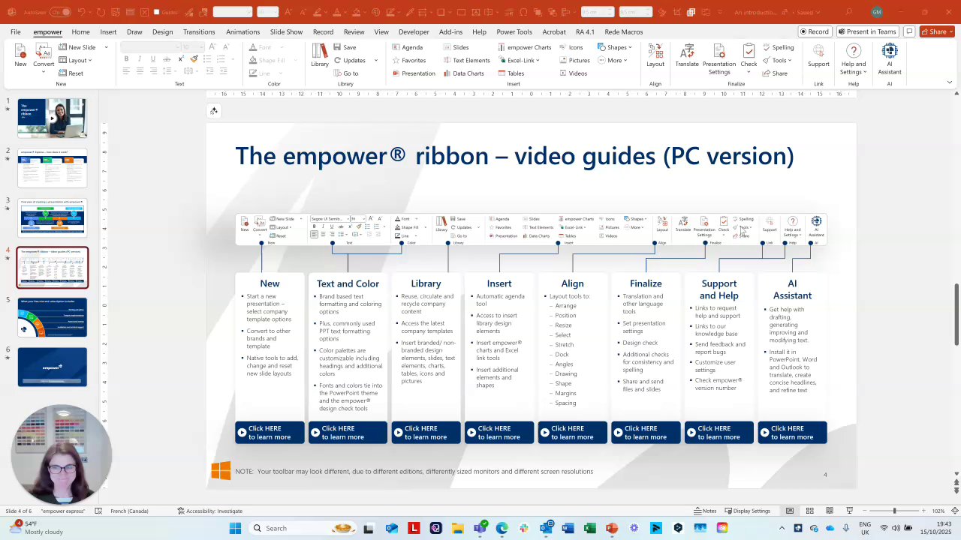Open the Shapes dropdown
The image size is (961, 540).
615,47
